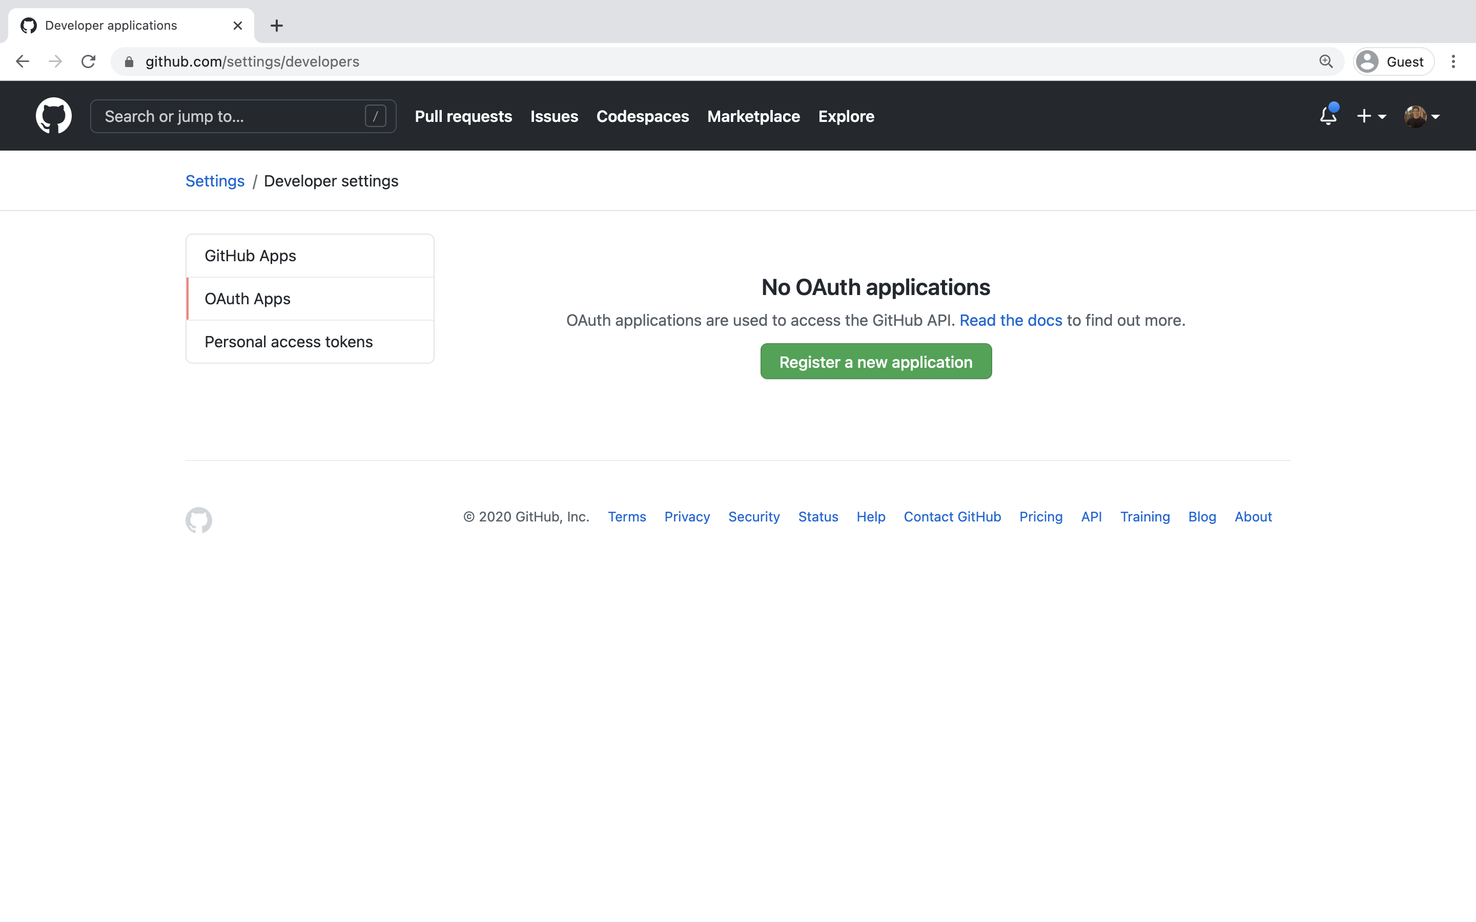Click the Guest profile icon in browser toolbar
The width and height of the screenshot is (1476, 922).
1367,61
